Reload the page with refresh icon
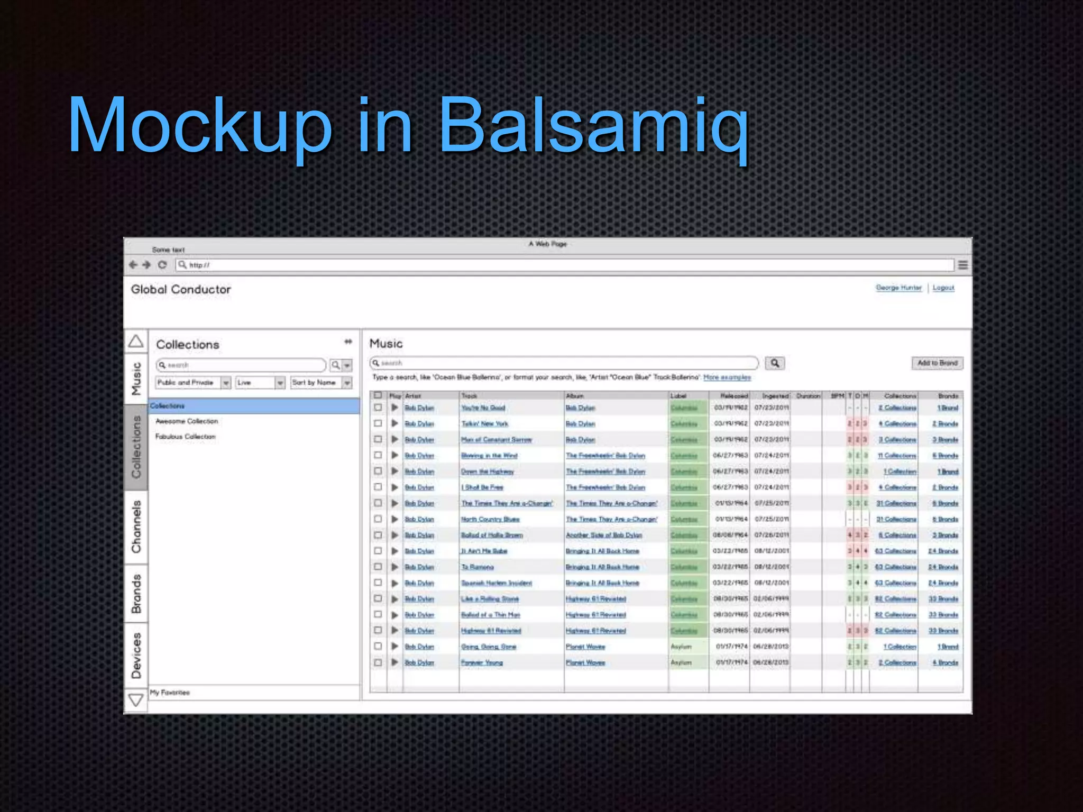The image size is (1083, 812). pyautogui.click(x=162, y=265)
